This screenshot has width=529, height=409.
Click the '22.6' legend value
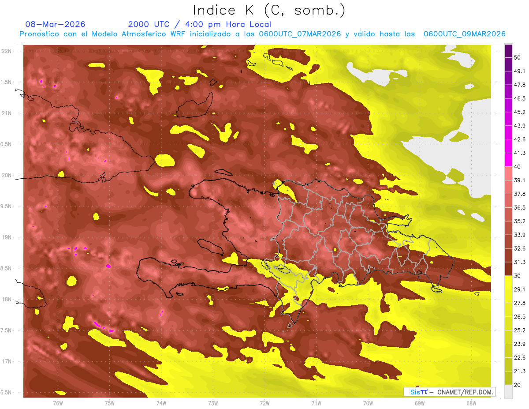(519, 357)
